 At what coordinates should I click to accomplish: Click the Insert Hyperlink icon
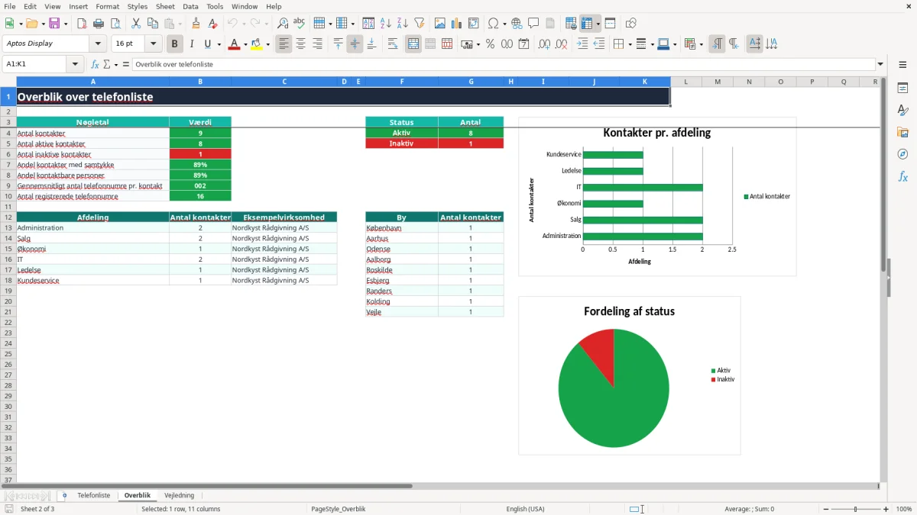coord(517,24)
